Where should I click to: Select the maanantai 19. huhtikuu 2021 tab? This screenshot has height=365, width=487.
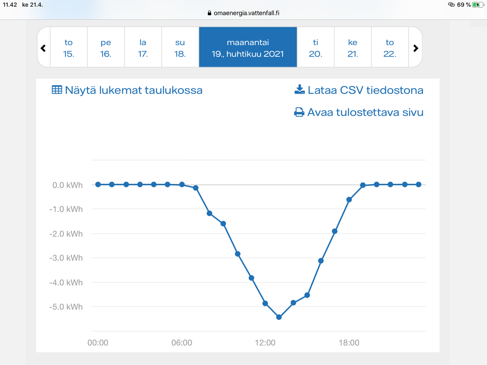click(248, 48)
